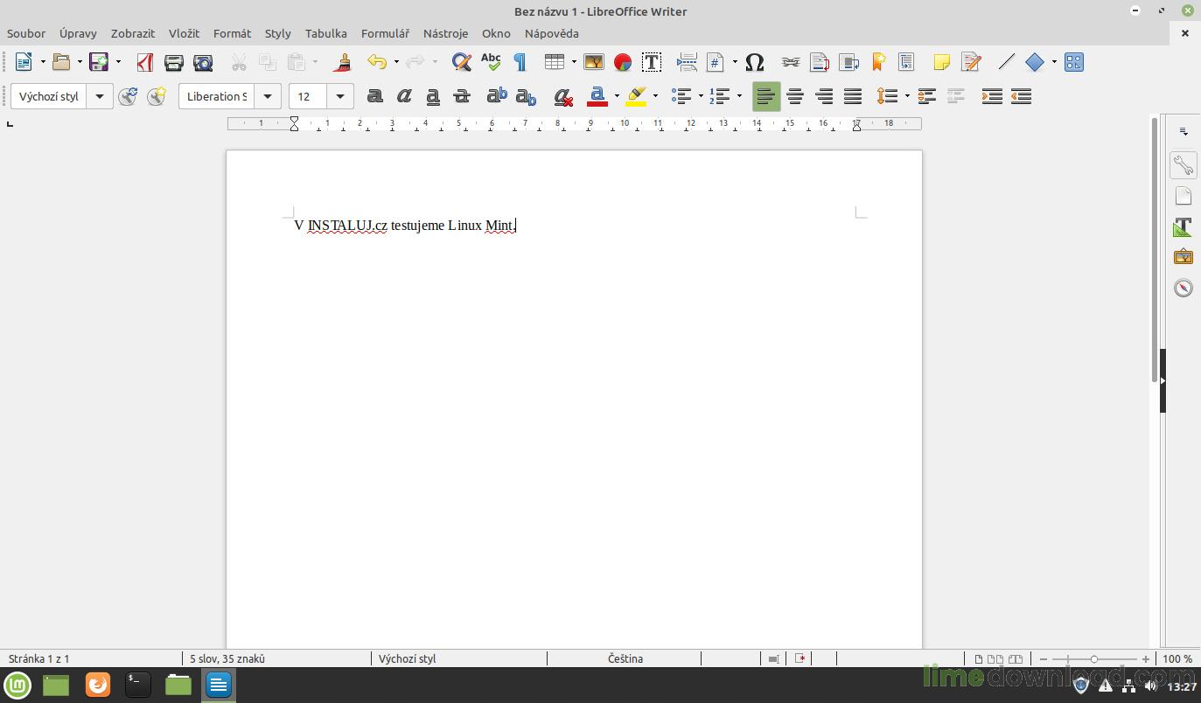The width and height of the screenshot is (1201, 703).
Task: Expand the Výchozí styl paragraph style dropdown
Action: click(x=100, y=96)
